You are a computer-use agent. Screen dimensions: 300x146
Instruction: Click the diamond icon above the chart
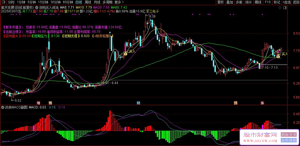click(x=280, y=8)
